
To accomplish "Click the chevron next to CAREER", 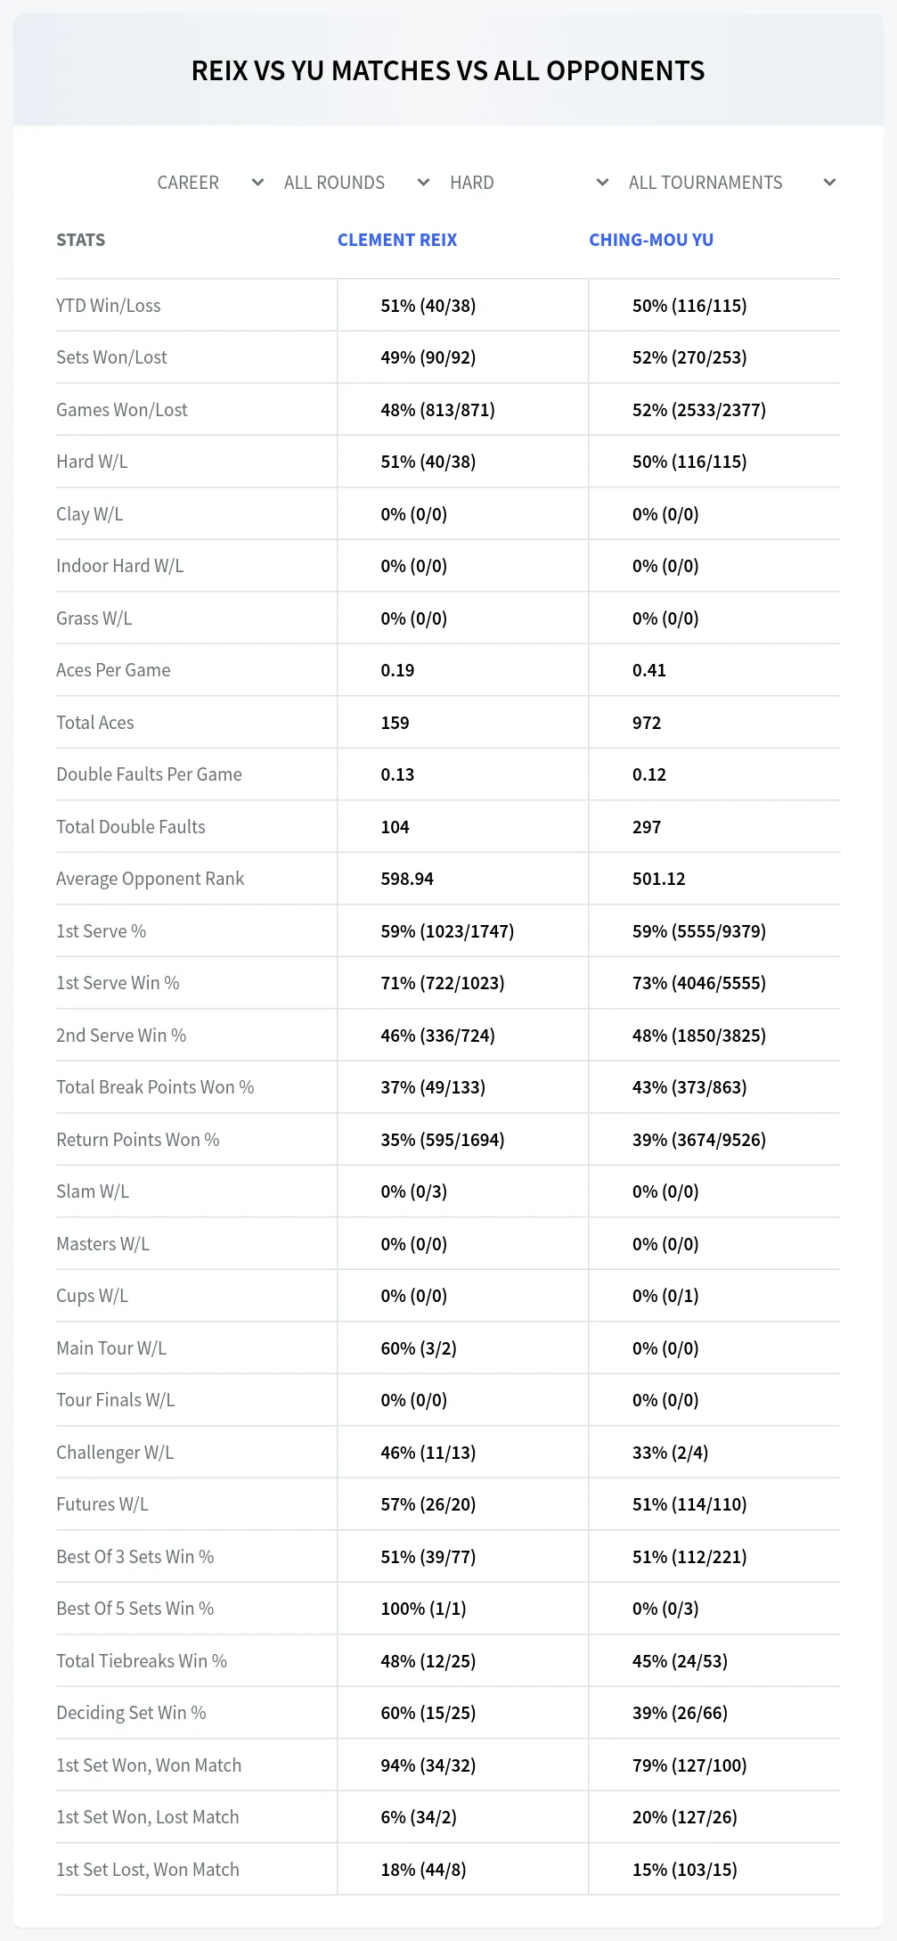I will 257,183.
